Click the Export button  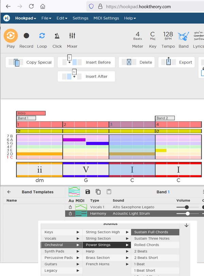(x=176, y=62)
